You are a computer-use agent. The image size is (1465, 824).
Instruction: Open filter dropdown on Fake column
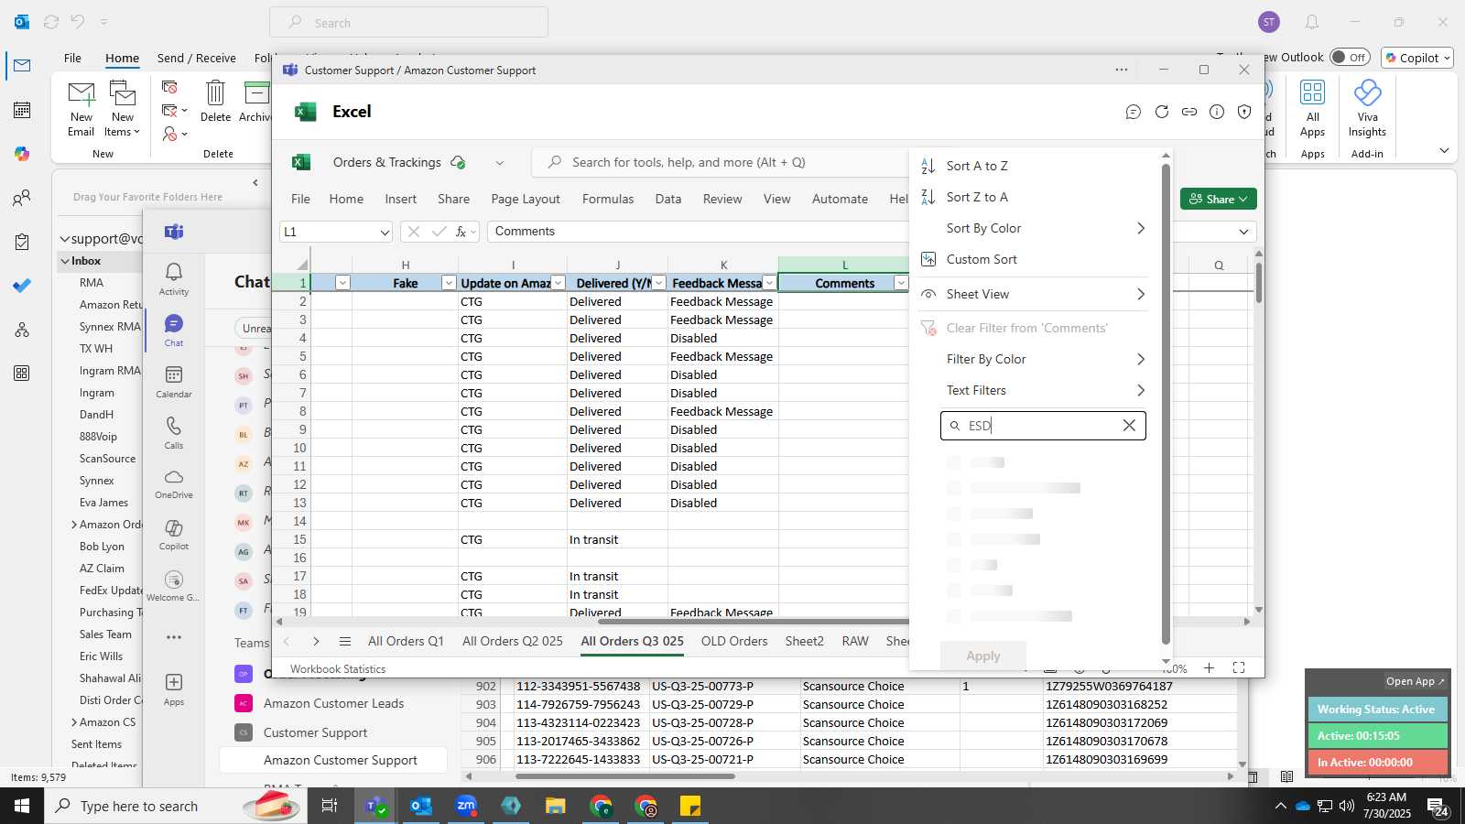[x=449, y=283]
